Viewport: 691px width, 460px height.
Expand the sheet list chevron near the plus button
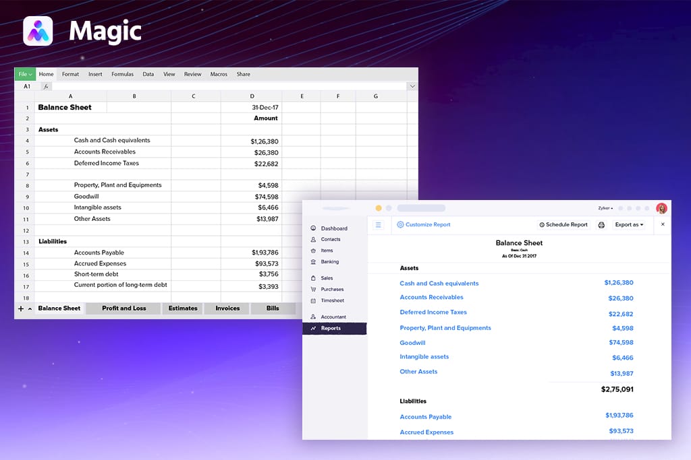point(30,308)
